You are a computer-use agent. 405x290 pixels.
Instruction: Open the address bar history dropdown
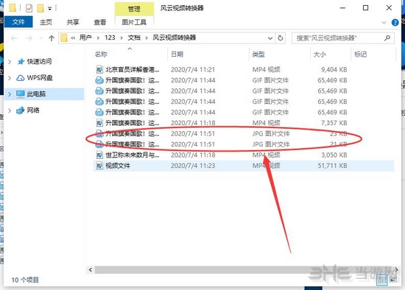click(270, 38)
